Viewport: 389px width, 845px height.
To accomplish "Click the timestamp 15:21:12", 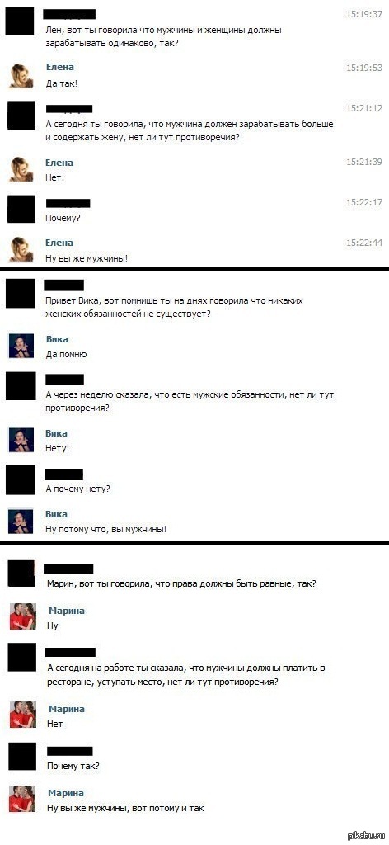I will click(x=363, y=108).
